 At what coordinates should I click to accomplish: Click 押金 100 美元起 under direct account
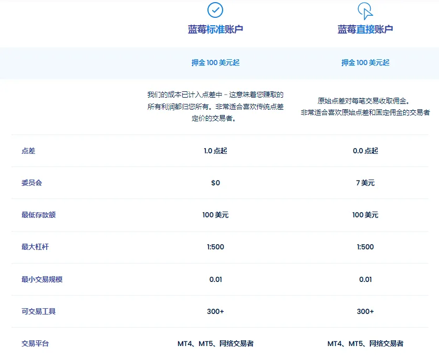pyautogui.click(x=365, y=62)
